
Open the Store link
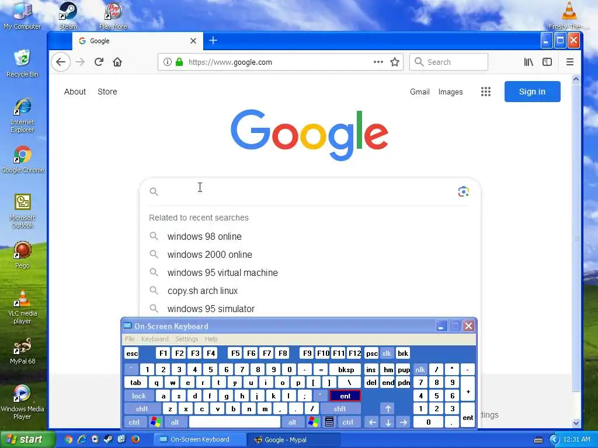pyautogui.click(x=107, y=92)
